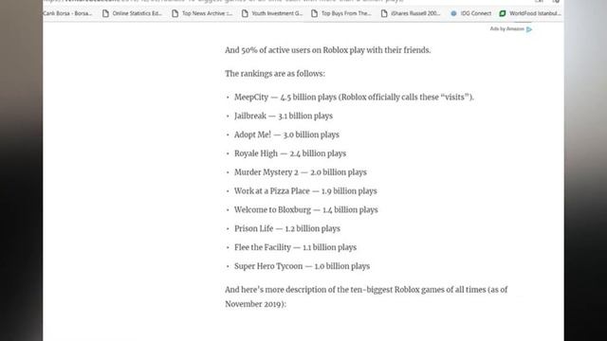
Task: Open the iShares Russell 200 bookmark
Action: [411, 13]
